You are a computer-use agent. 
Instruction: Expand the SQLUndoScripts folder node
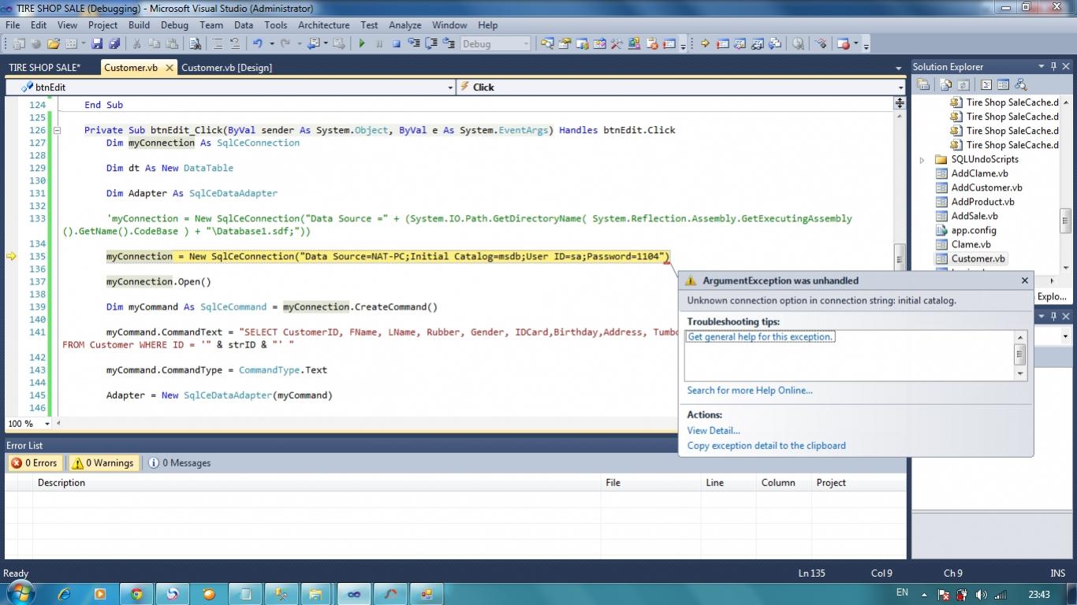tap(922, 159)
